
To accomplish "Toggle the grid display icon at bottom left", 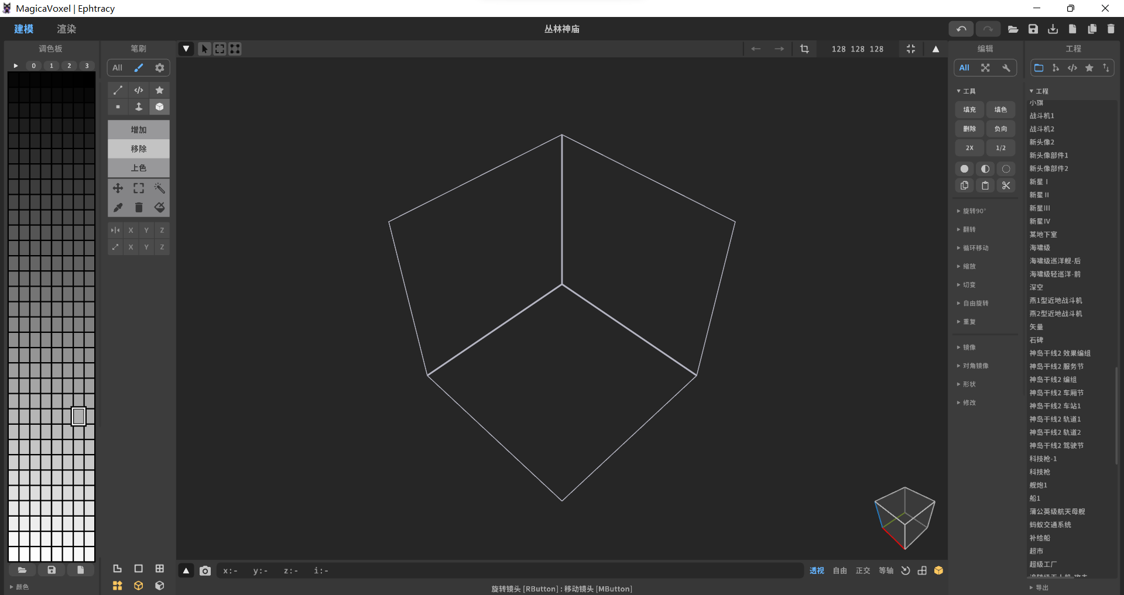I will (x=159, y=569).
